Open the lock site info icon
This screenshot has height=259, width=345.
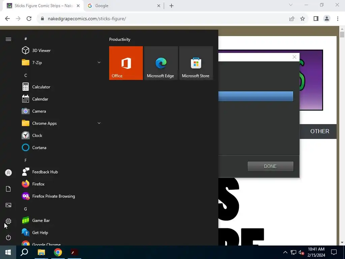coord(42,19)
